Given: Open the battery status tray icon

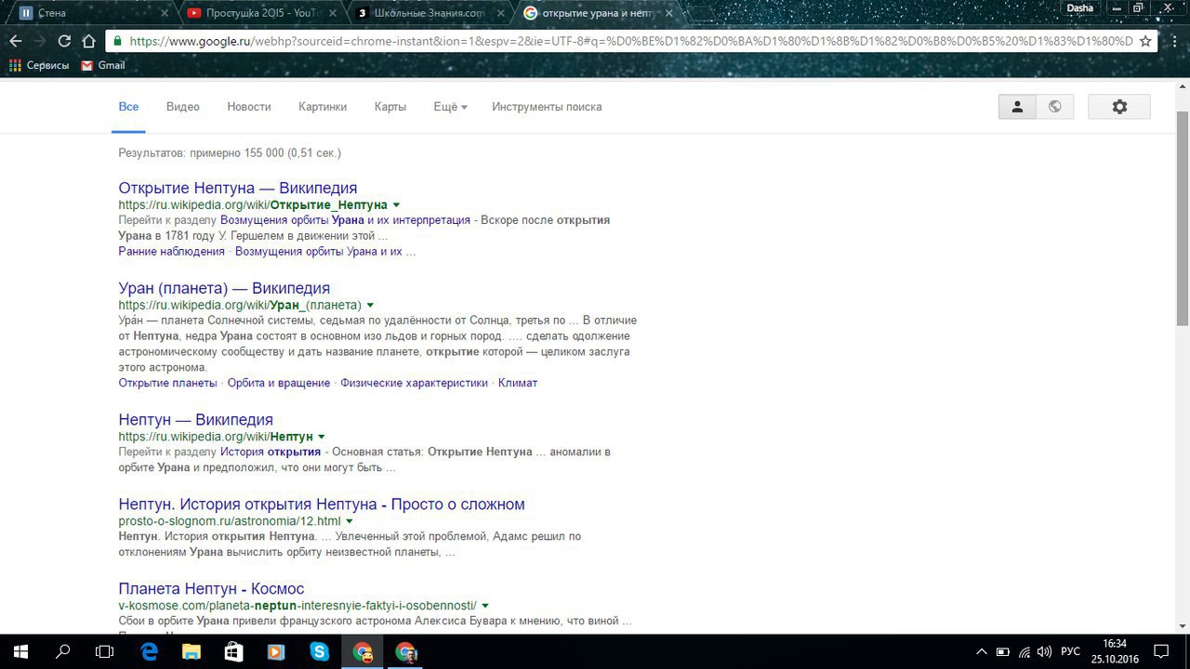Looking at the screenshot, I should click(x=1002, y=651).
